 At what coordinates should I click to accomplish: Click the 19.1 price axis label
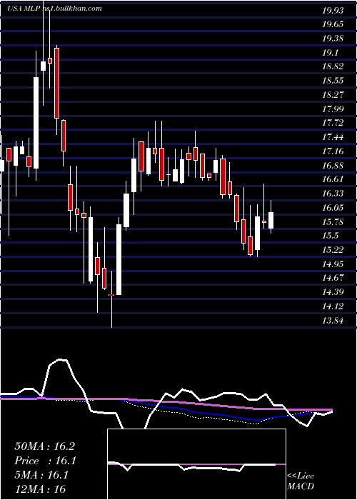[331, 53]
